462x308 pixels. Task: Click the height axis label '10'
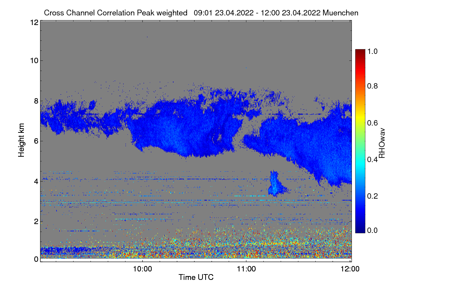tap(34, 60)
